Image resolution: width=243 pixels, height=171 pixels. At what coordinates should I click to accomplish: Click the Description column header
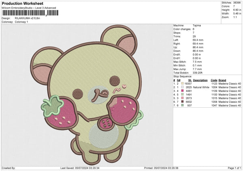[x=200, y=80]
